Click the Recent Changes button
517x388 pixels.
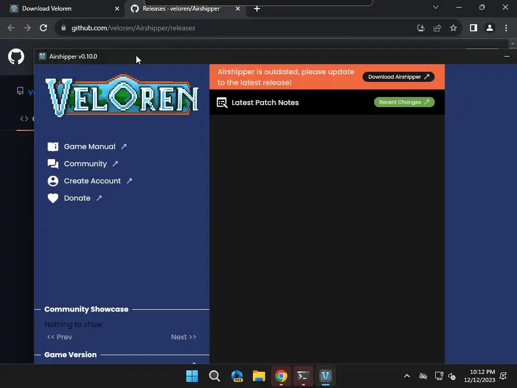(404, 102)
